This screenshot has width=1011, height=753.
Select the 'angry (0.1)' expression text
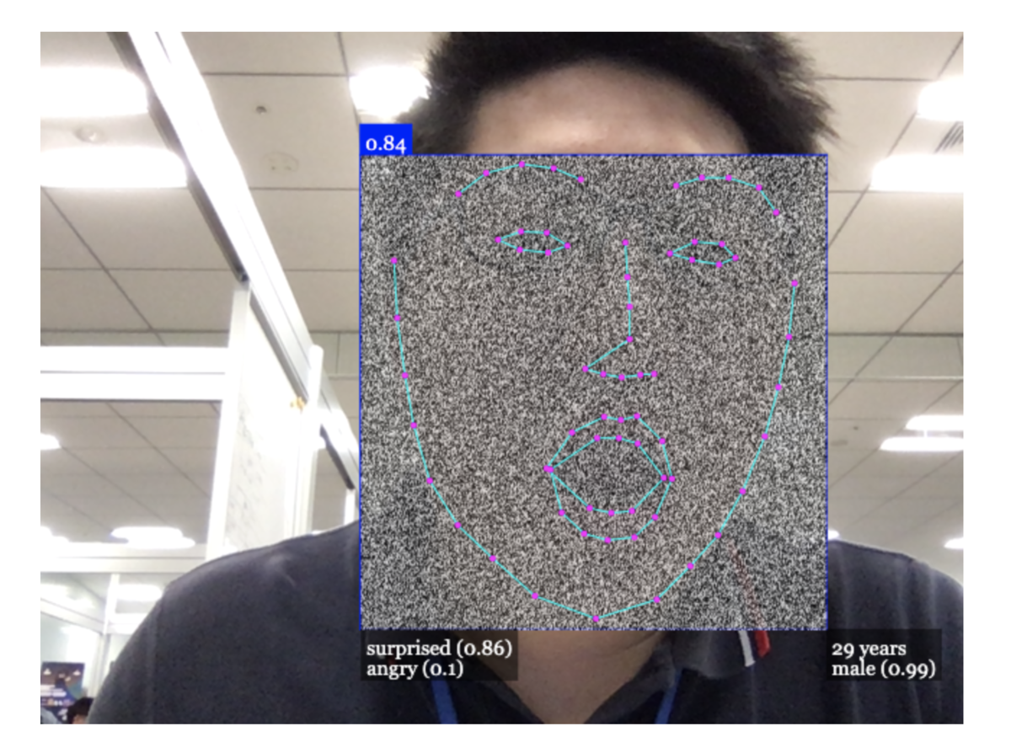tap(415, 670)
